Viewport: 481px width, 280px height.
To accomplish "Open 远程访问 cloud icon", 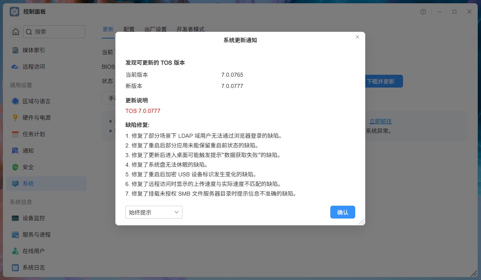I will pos(15,67).
